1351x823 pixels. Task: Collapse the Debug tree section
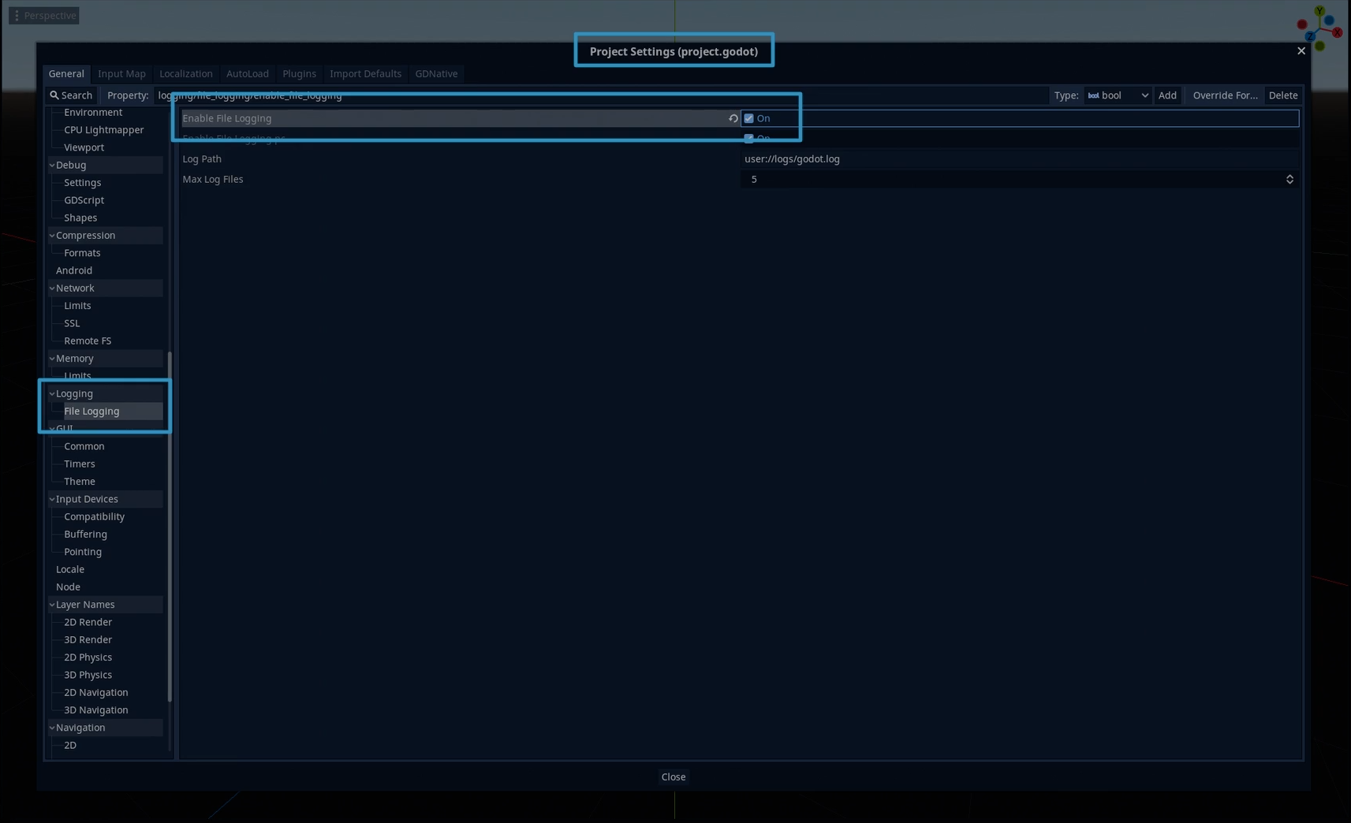(52, 166)
